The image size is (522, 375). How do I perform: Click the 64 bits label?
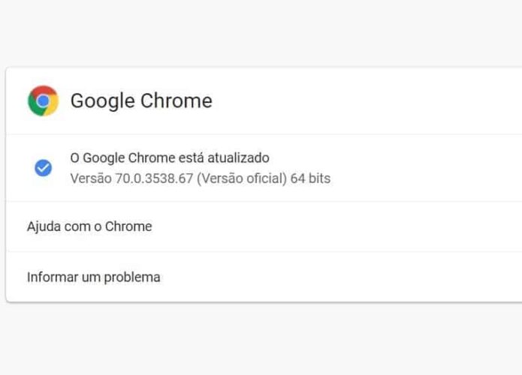311,178
